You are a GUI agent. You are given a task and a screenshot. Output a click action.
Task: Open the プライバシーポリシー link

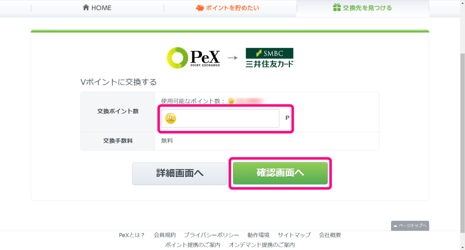click(211, 235)
